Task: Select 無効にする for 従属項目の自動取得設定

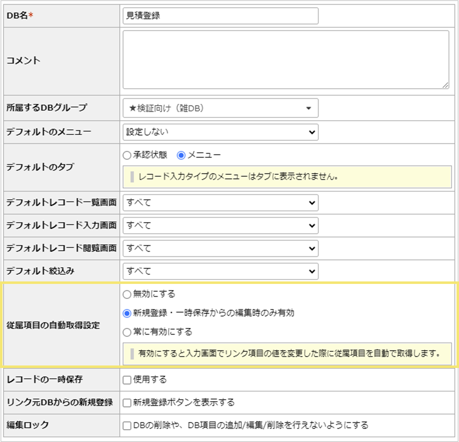Action: click(126, 294)
